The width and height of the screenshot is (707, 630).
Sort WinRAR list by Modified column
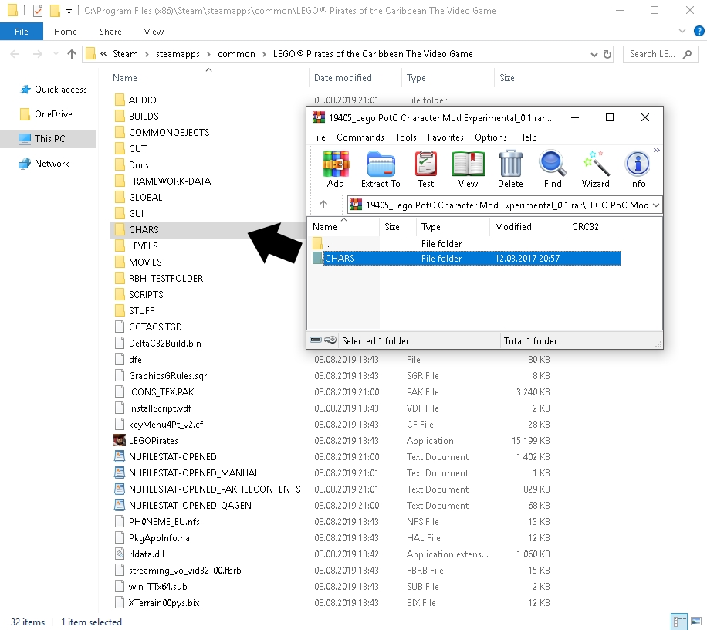click(x=527, y=227)
